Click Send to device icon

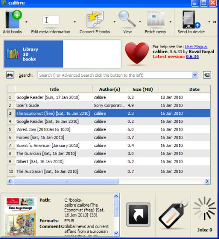click(x=191, y=19)
